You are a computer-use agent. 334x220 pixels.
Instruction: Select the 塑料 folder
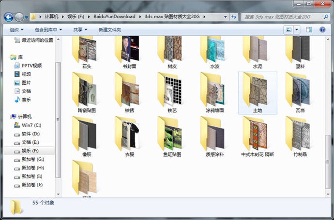click(x=300, y=52)
